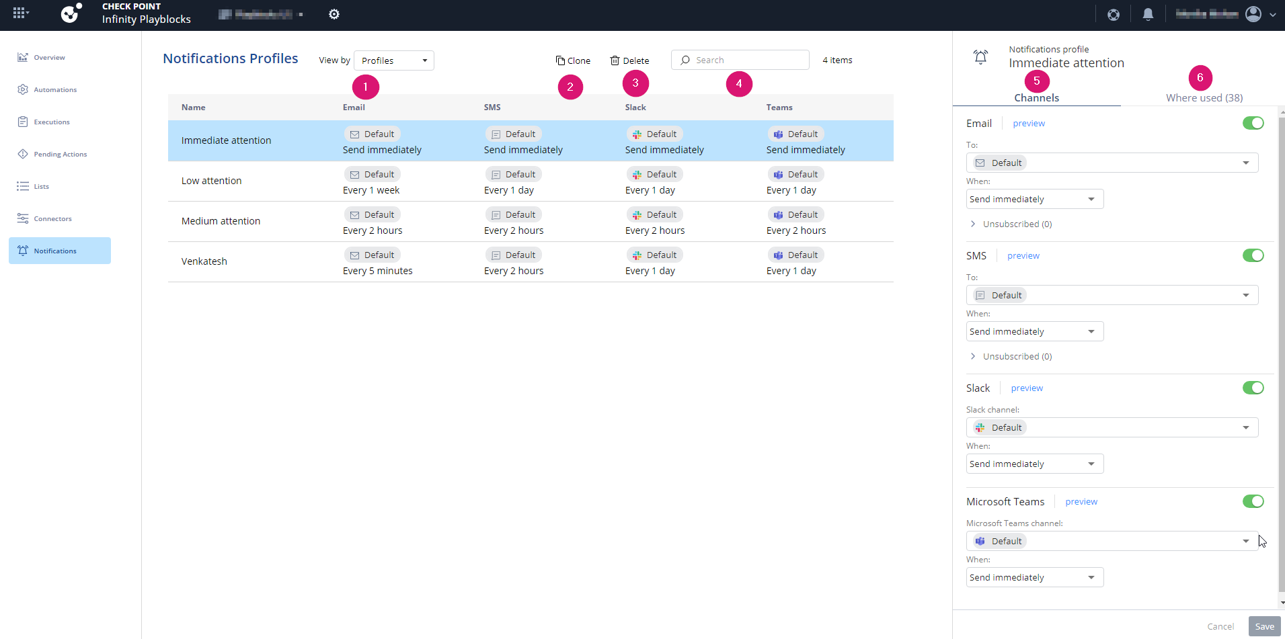Open Email preview link
1285x639 pixels.
coord(1029,123)
